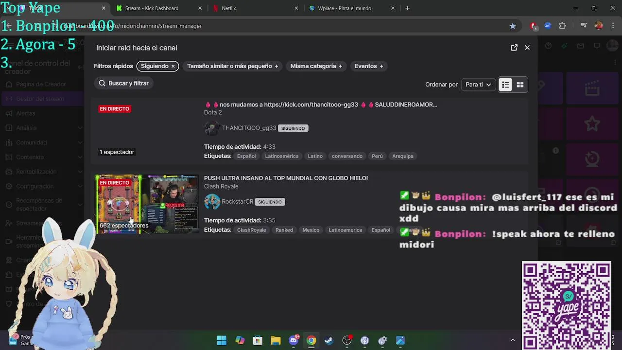Open the 'Página de Creador' sidebar item
This screenshot has height=350, width=622.
click(x=41, y=84)
